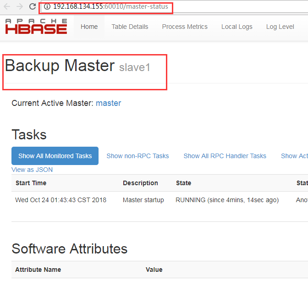308x281 pixels.
Task: Click the browser back arrow
Action: click(7, 6)
